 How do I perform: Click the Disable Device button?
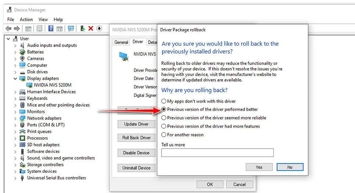tap(136, 153)
